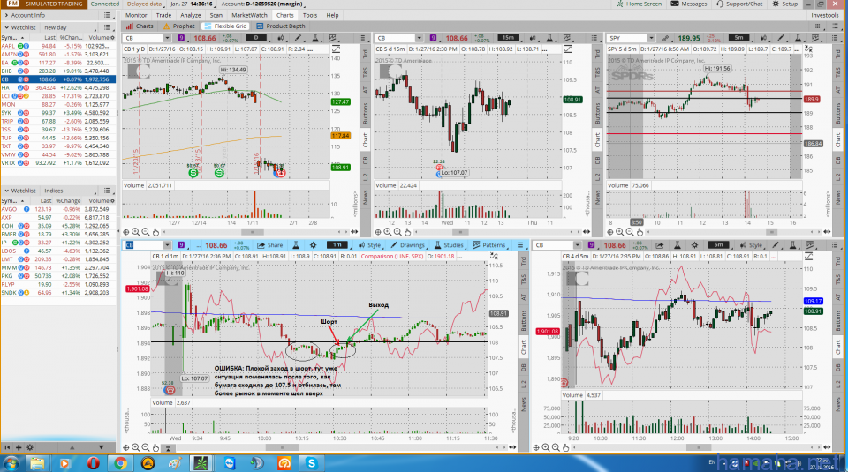
Task: Click the chart settings gear on the 1m chart
Action: [x=313, y=245]
